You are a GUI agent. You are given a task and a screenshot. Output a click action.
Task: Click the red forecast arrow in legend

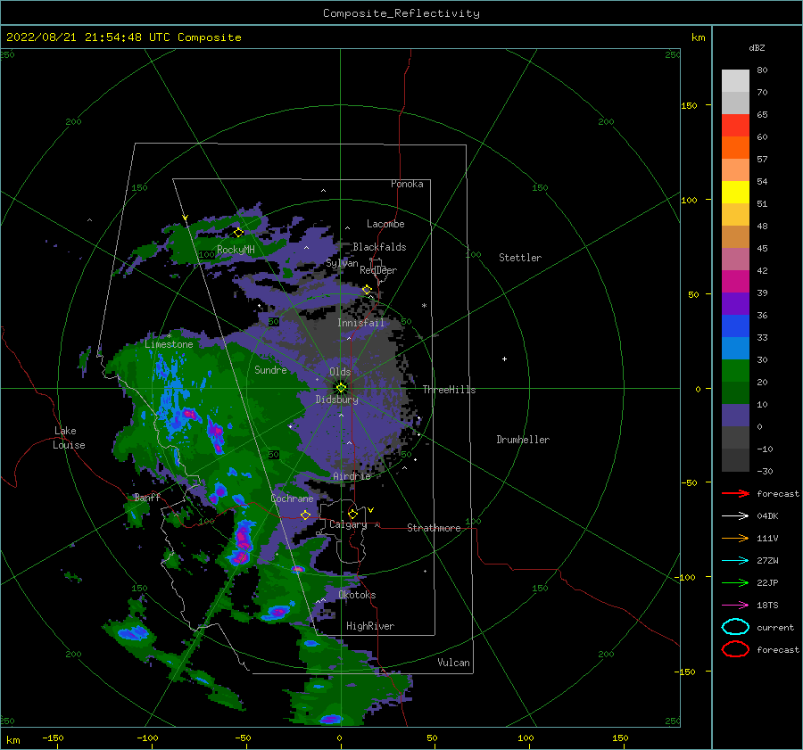[x=735, y=493]
